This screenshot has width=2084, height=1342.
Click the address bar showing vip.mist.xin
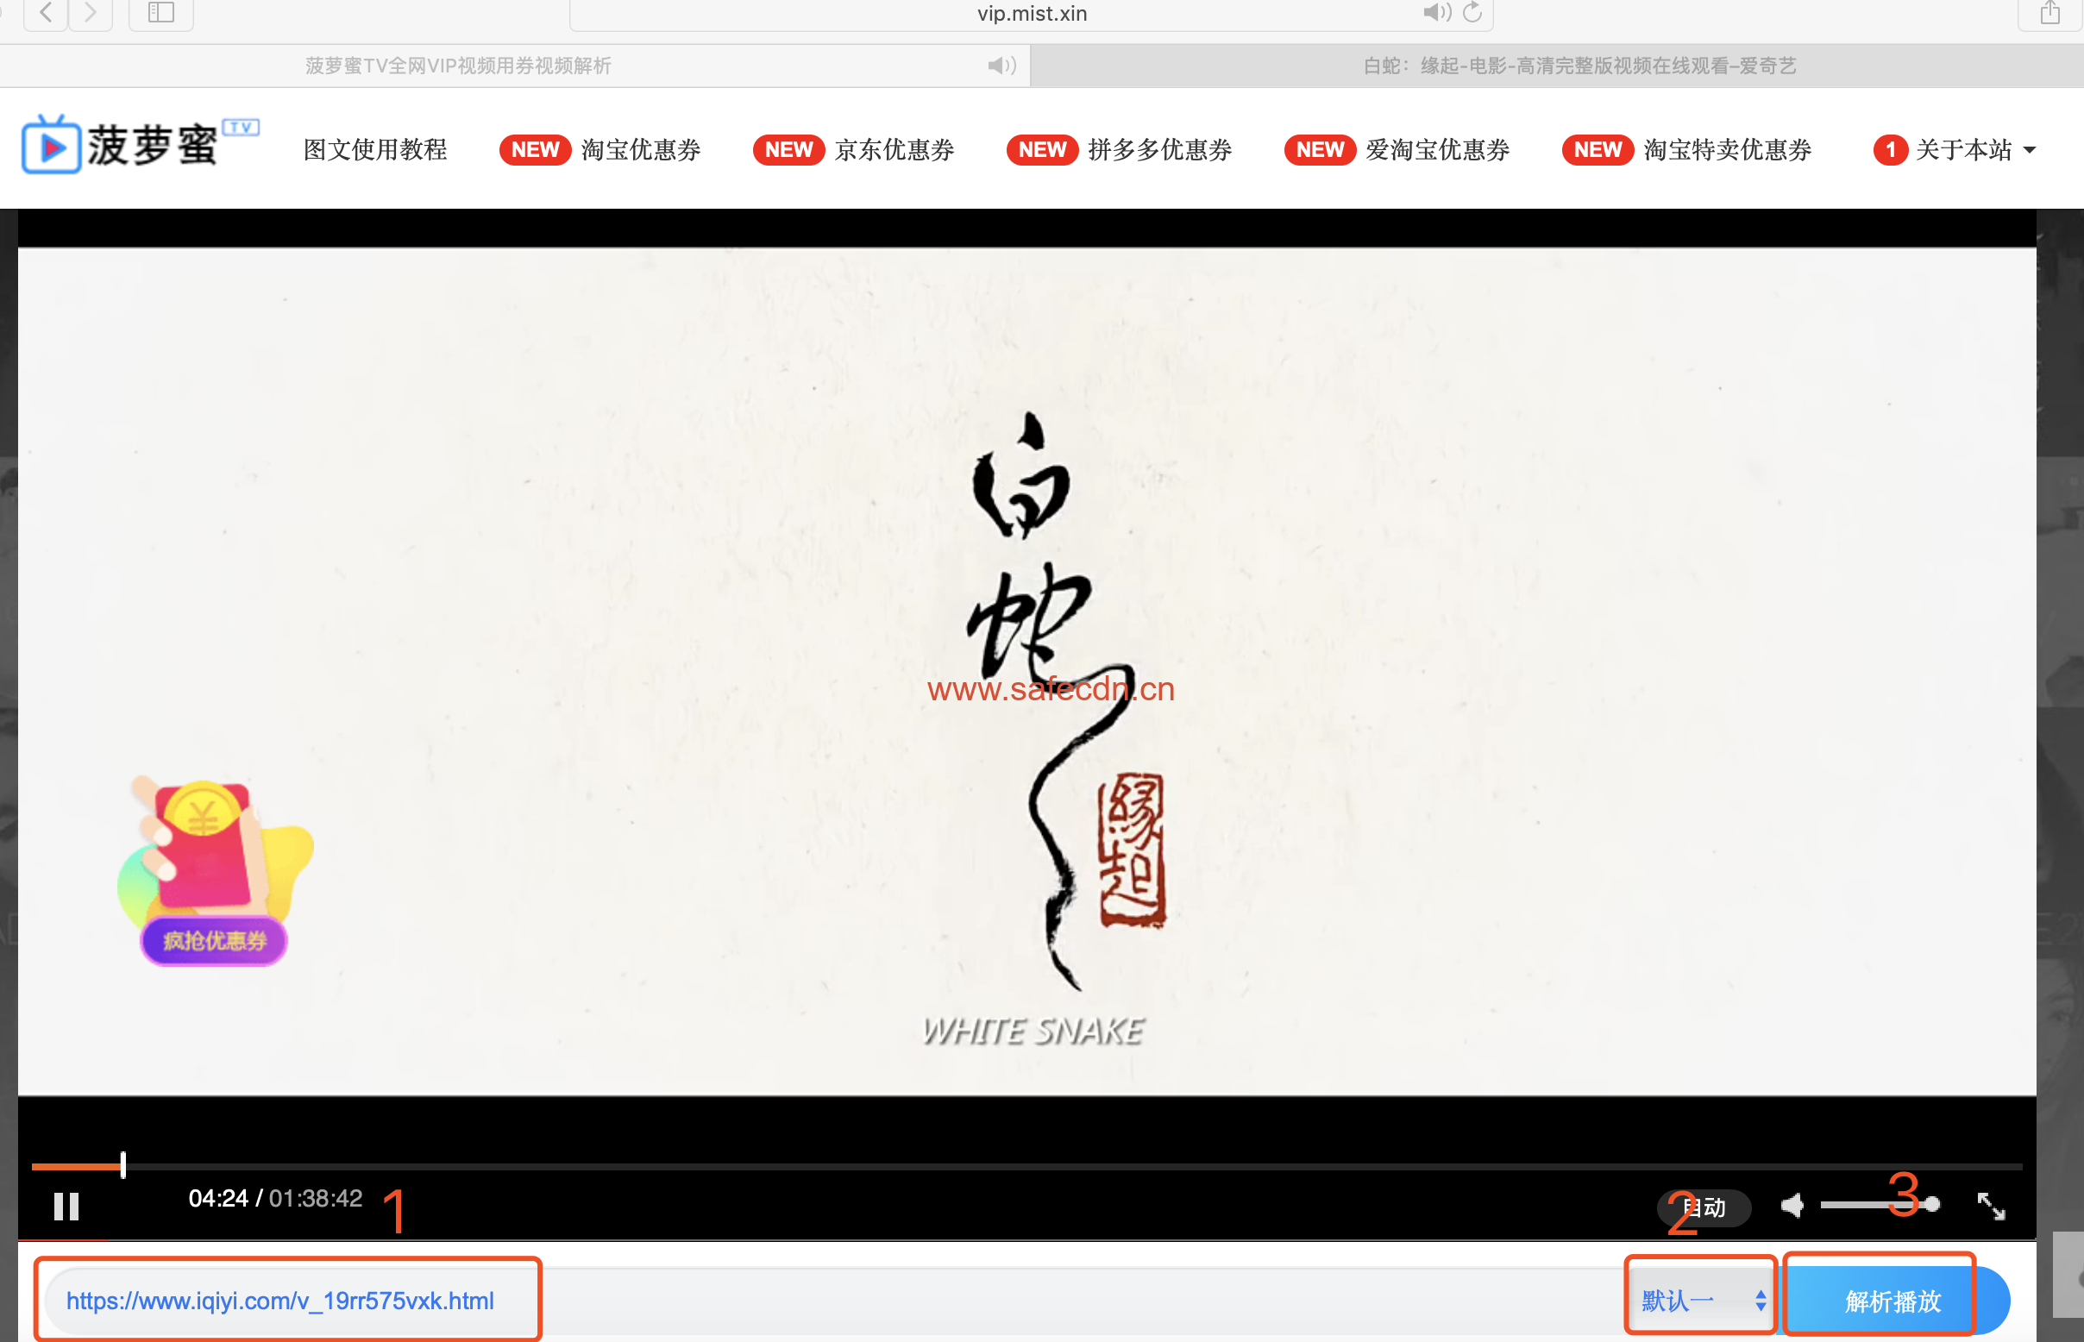(1032, 14)
